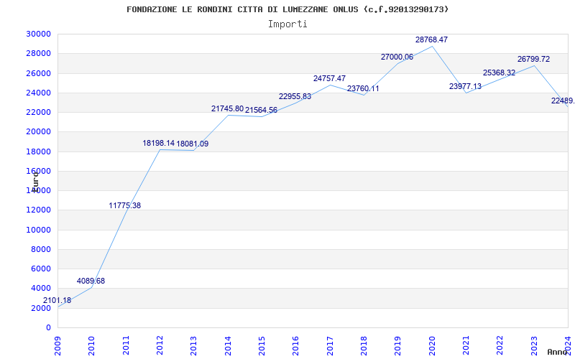Select data label 21745.80
Image resolution: width=575 pixels, height=359 pixels.
click(x=227, y=108)
